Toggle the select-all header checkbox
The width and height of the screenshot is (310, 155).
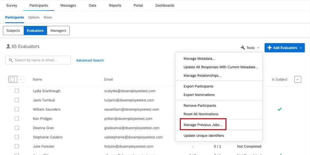click(12, 80)
